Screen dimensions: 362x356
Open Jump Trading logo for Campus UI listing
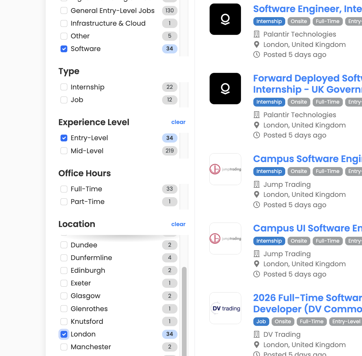click(x=225, y=239)
